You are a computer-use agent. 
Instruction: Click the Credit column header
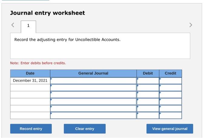171,73
